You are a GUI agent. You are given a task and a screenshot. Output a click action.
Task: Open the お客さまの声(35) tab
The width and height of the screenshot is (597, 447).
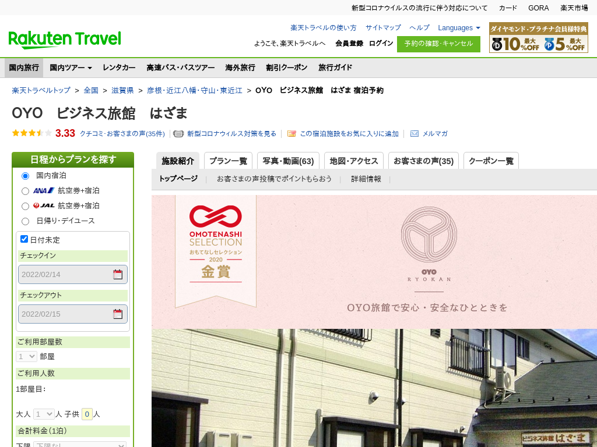click(x=423, y=161)
